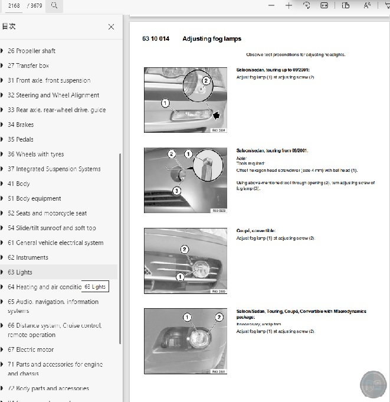Expand the 33 Rear axle chapter
The image size is (390, 402).
(x=2, y=110)
